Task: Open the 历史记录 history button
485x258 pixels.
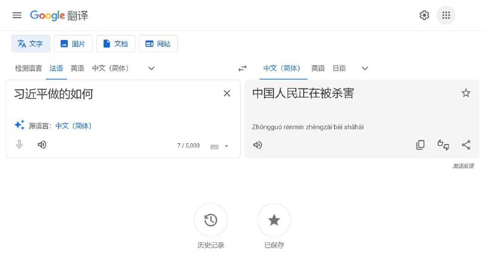Action: [210, 220]
